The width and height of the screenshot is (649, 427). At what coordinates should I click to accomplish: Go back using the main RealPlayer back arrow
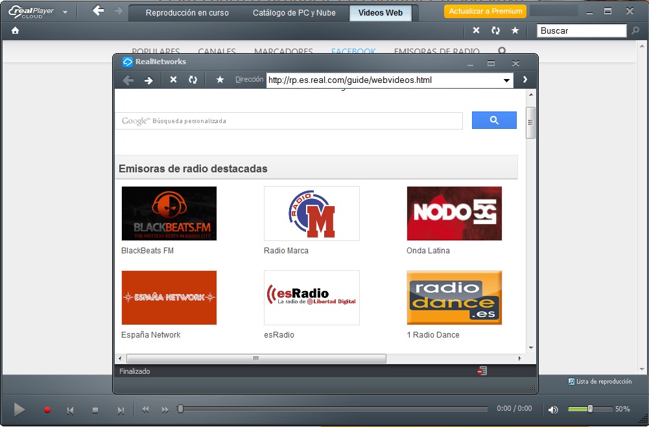[98, 11]
